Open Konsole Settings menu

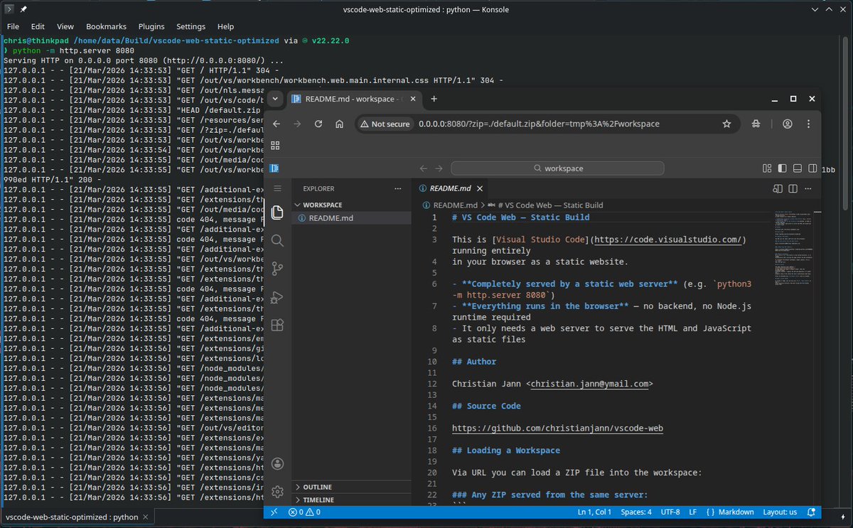coord(191,26)
